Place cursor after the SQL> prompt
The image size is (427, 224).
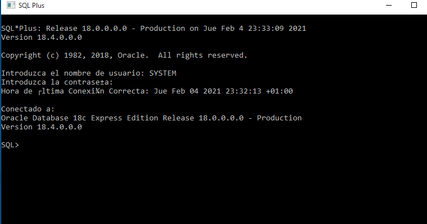[x=22, y=145]
